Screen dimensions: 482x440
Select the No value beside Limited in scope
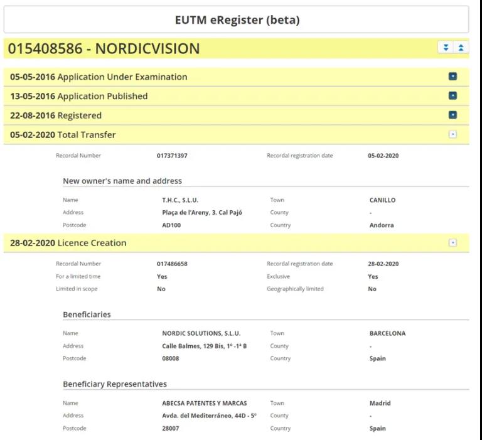click(x=161, y=289)
